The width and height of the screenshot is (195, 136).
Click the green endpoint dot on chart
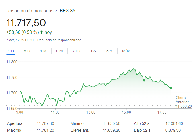171,88
